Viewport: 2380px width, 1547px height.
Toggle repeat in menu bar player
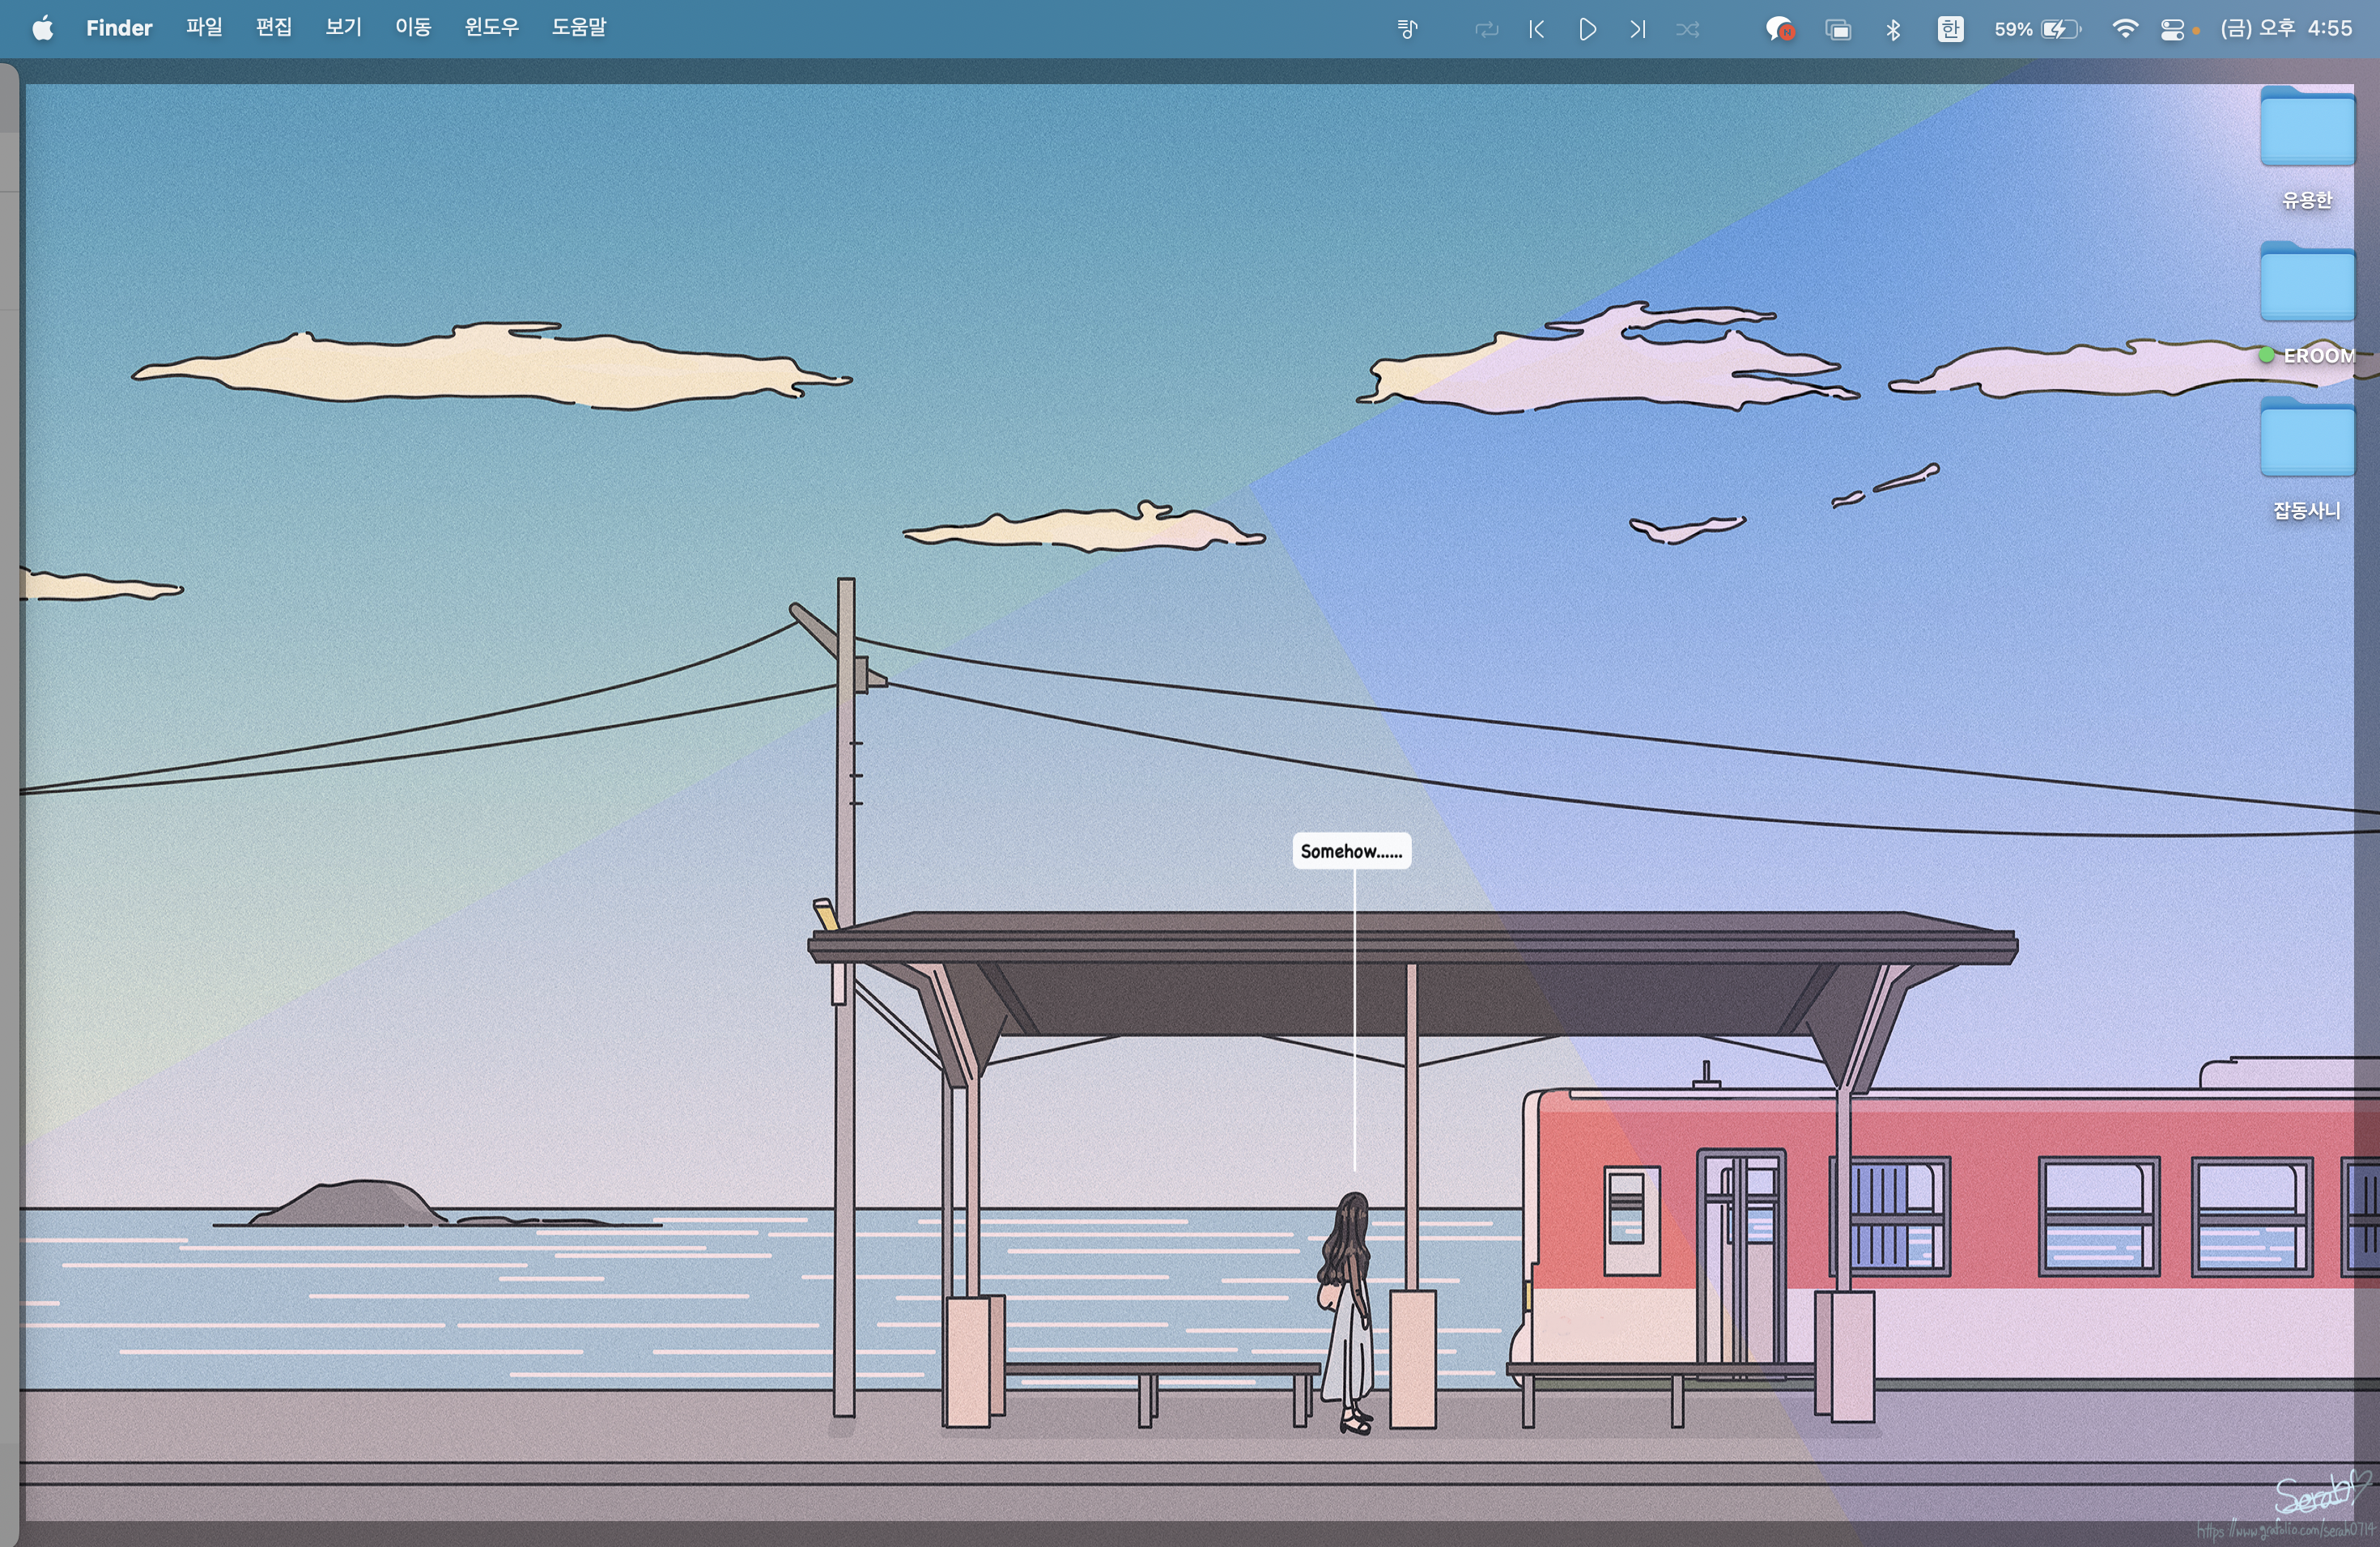tap(1486, 29)
